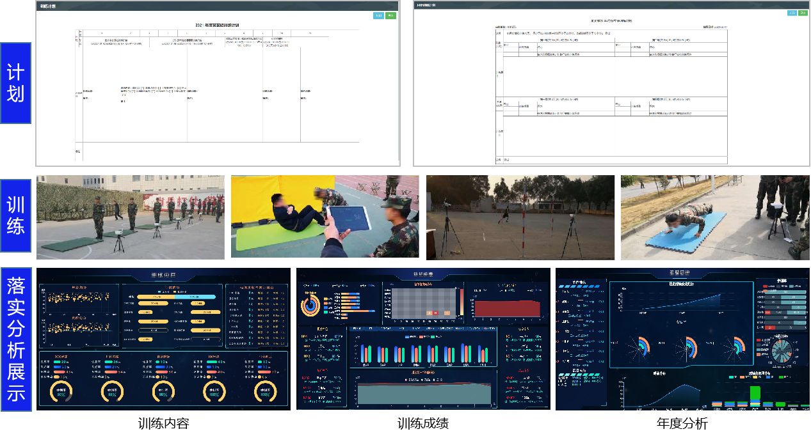Open the push-up on blue mat photo
Viewport: 811px width, 436px height.
point(714,217)
